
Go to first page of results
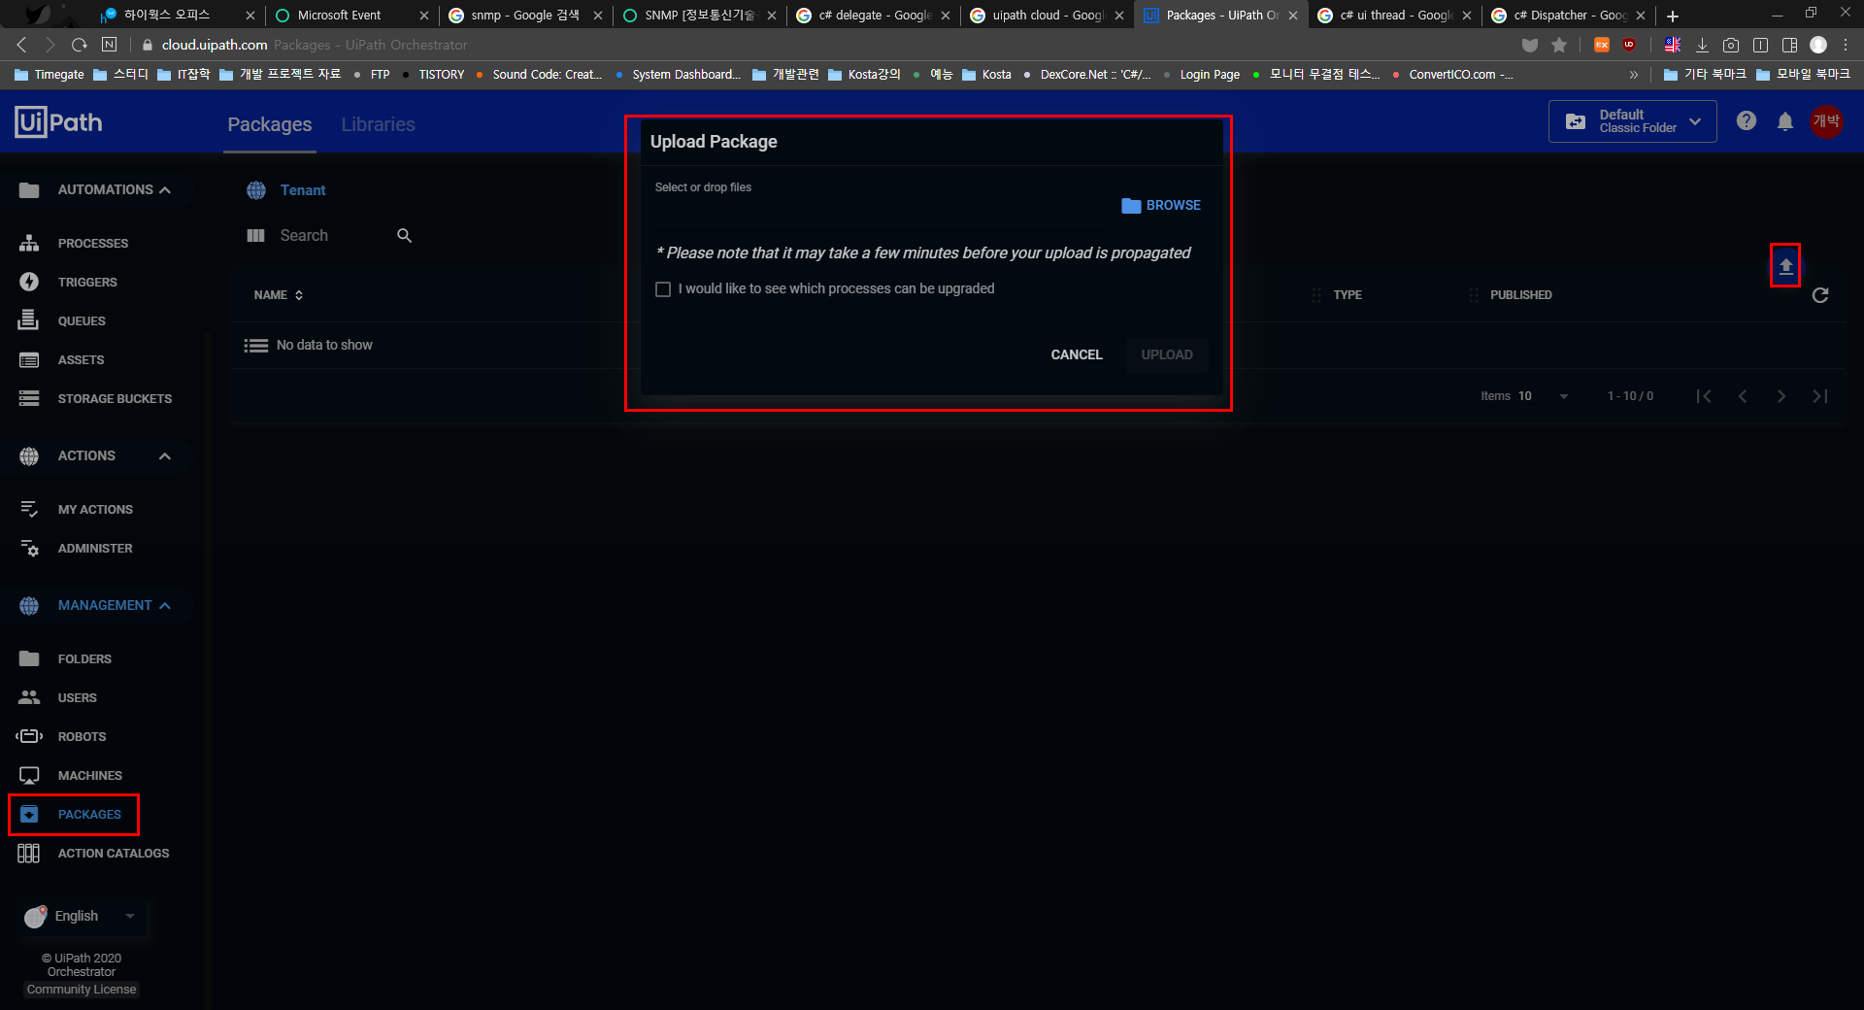(x=1704, y=396)
